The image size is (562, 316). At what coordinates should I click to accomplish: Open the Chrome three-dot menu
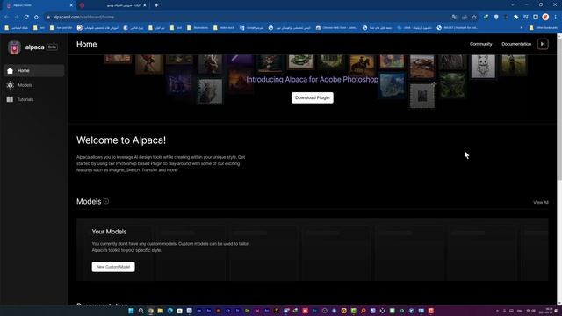[x=556, y=17]
